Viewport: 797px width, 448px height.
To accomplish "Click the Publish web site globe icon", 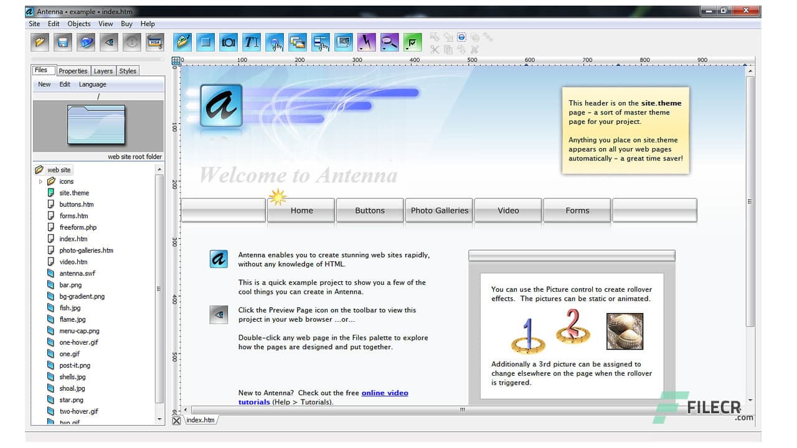I will pyautogui.click(x=86, y=42).
